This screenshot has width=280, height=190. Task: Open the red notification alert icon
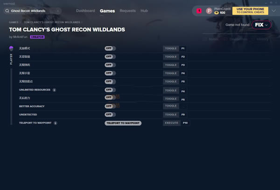tap(199, 11)
